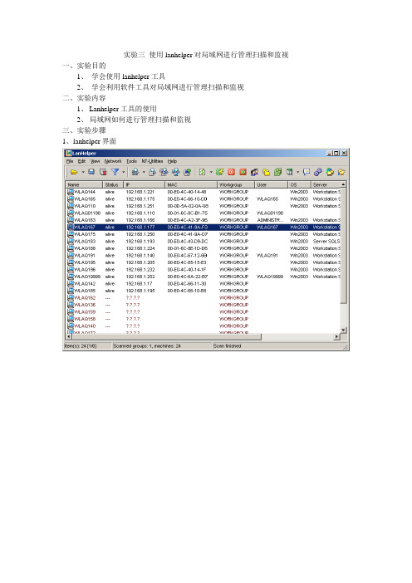Open the Network menu
The height and width of the screenshot is (583, 412).
tap(113, 161)
